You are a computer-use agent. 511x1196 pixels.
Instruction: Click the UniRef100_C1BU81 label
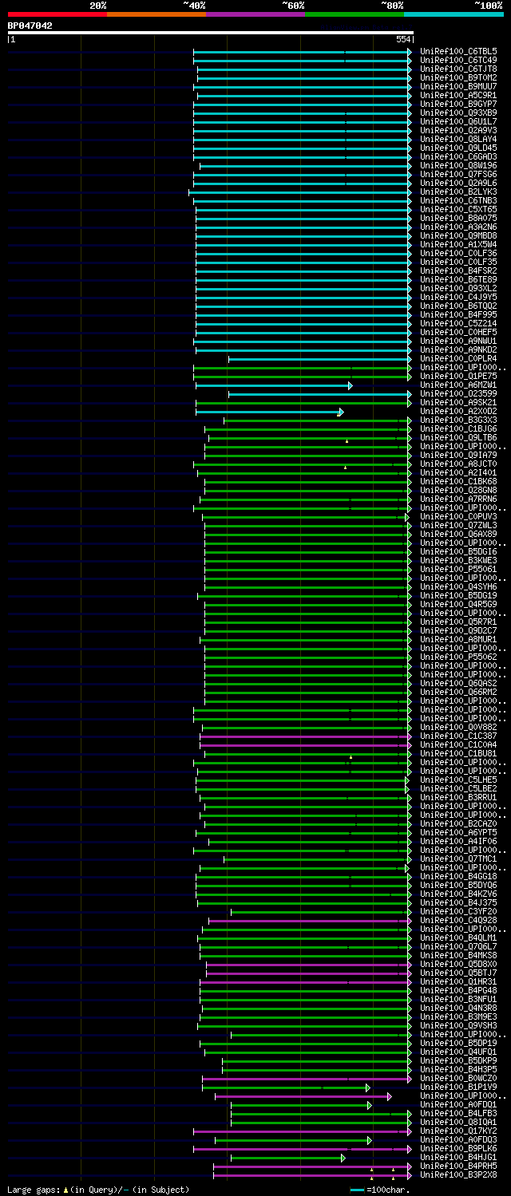[458, 753]
